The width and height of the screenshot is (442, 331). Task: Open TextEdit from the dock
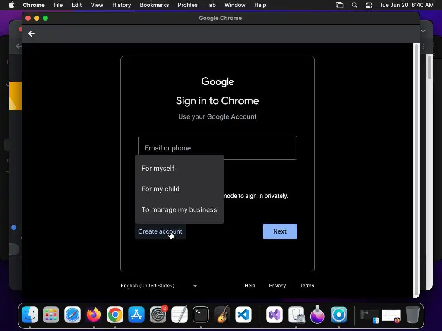(179, 314)
